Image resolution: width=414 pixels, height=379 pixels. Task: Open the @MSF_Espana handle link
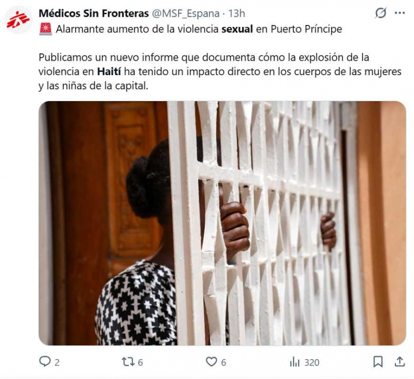[x=186, y=13]
